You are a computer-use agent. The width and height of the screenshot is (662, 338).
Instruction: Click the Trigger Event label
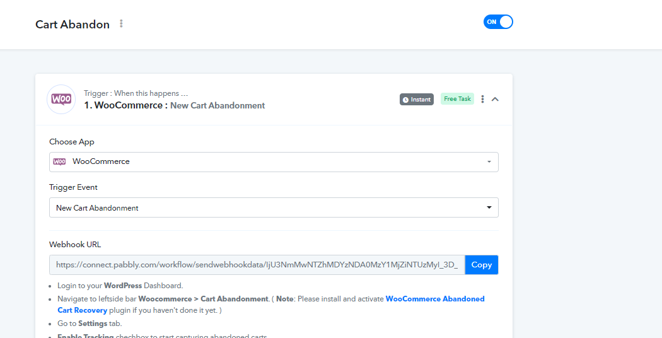(x=74, y=187)
